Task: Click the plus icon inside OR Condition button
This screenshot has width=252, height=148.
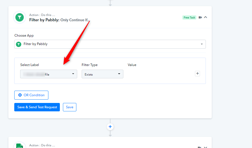Action: 20,95
